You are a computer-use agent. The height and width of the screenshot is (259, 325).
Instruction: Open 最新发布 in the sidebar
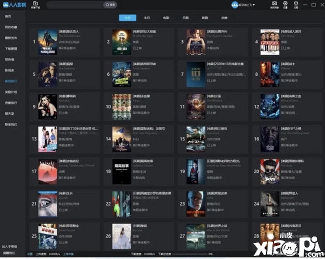coord(11,38)
